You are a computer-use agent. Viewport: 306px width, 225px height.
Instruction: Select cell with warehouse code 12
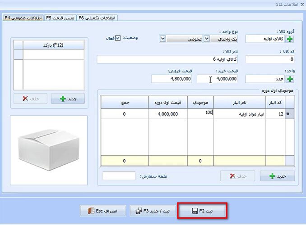[275, 114]
